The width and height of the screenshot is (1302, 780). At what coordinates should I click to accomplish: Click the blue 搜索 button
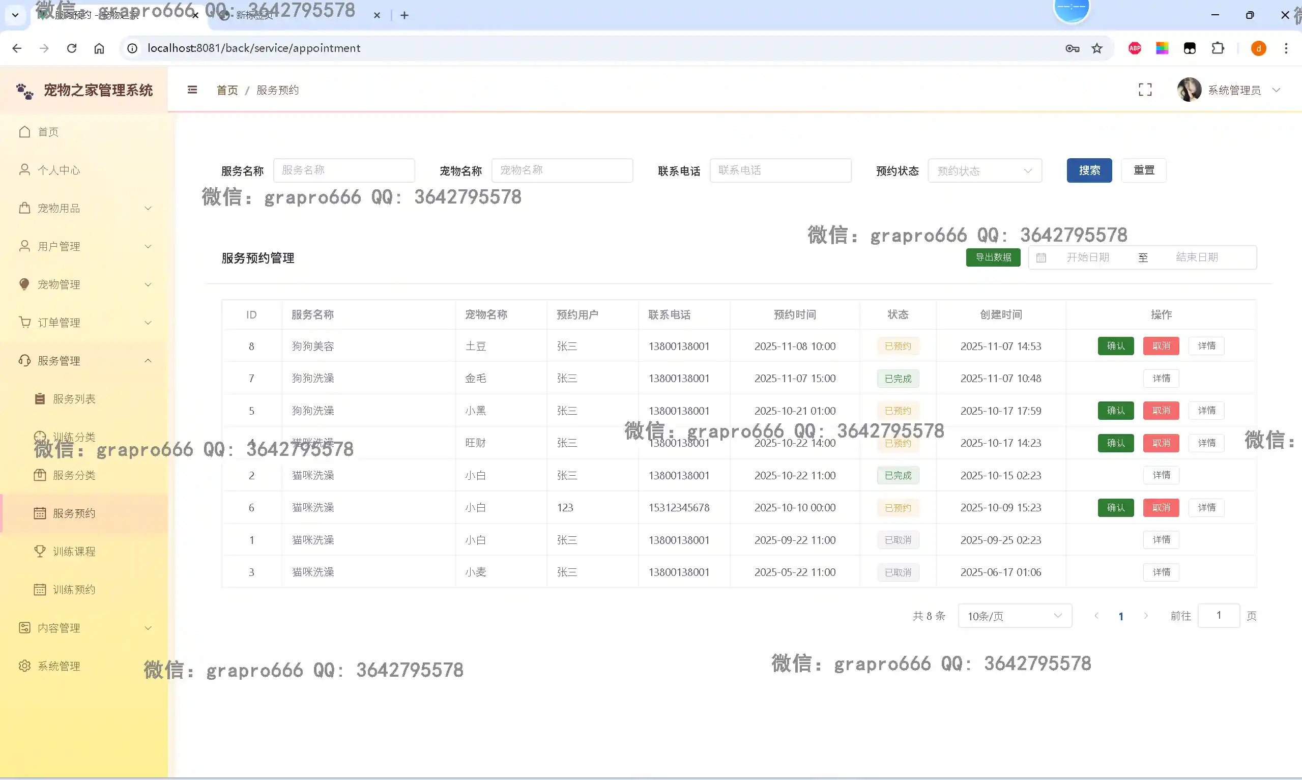click(1089, 170)
